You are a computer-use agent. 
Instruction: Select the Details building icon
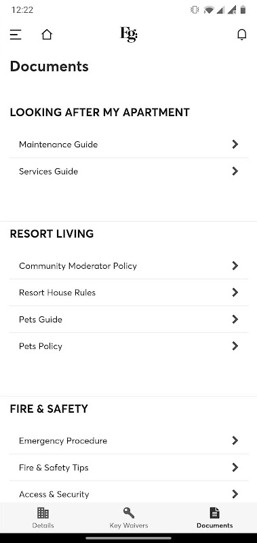[x=43, y=512]
